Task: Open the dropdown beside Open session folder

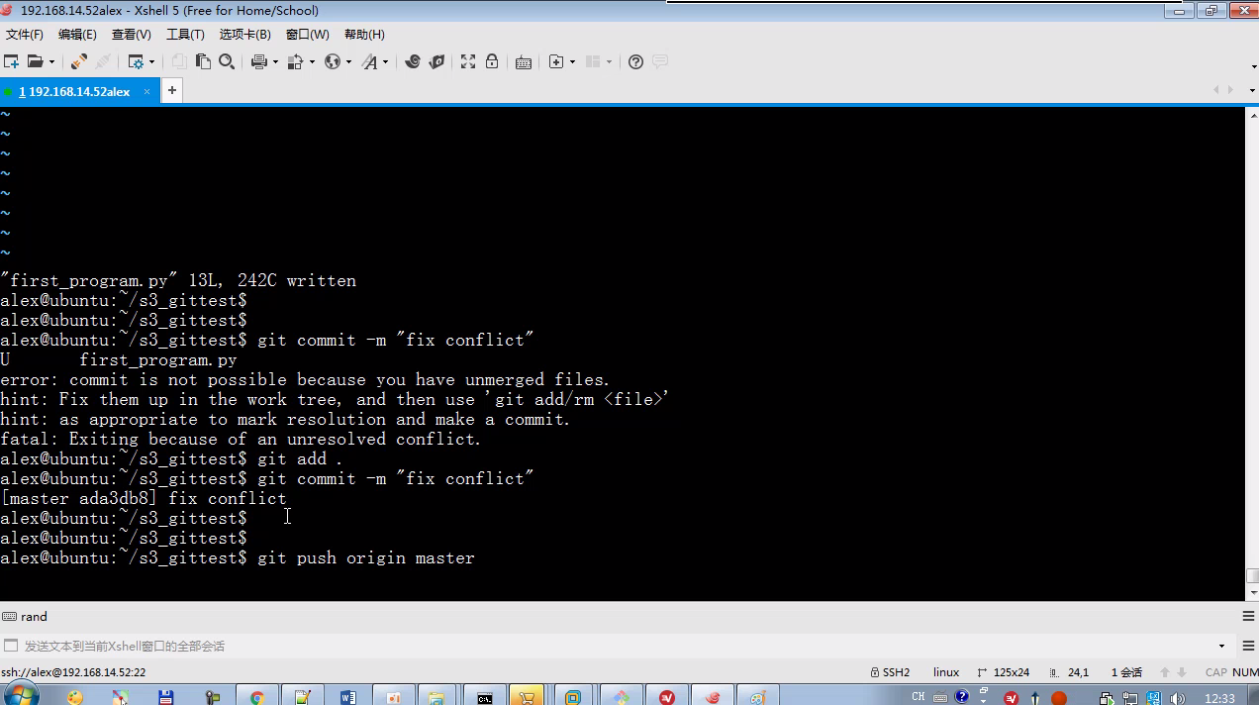Action: pyautogui.click(x=50, y=61)
